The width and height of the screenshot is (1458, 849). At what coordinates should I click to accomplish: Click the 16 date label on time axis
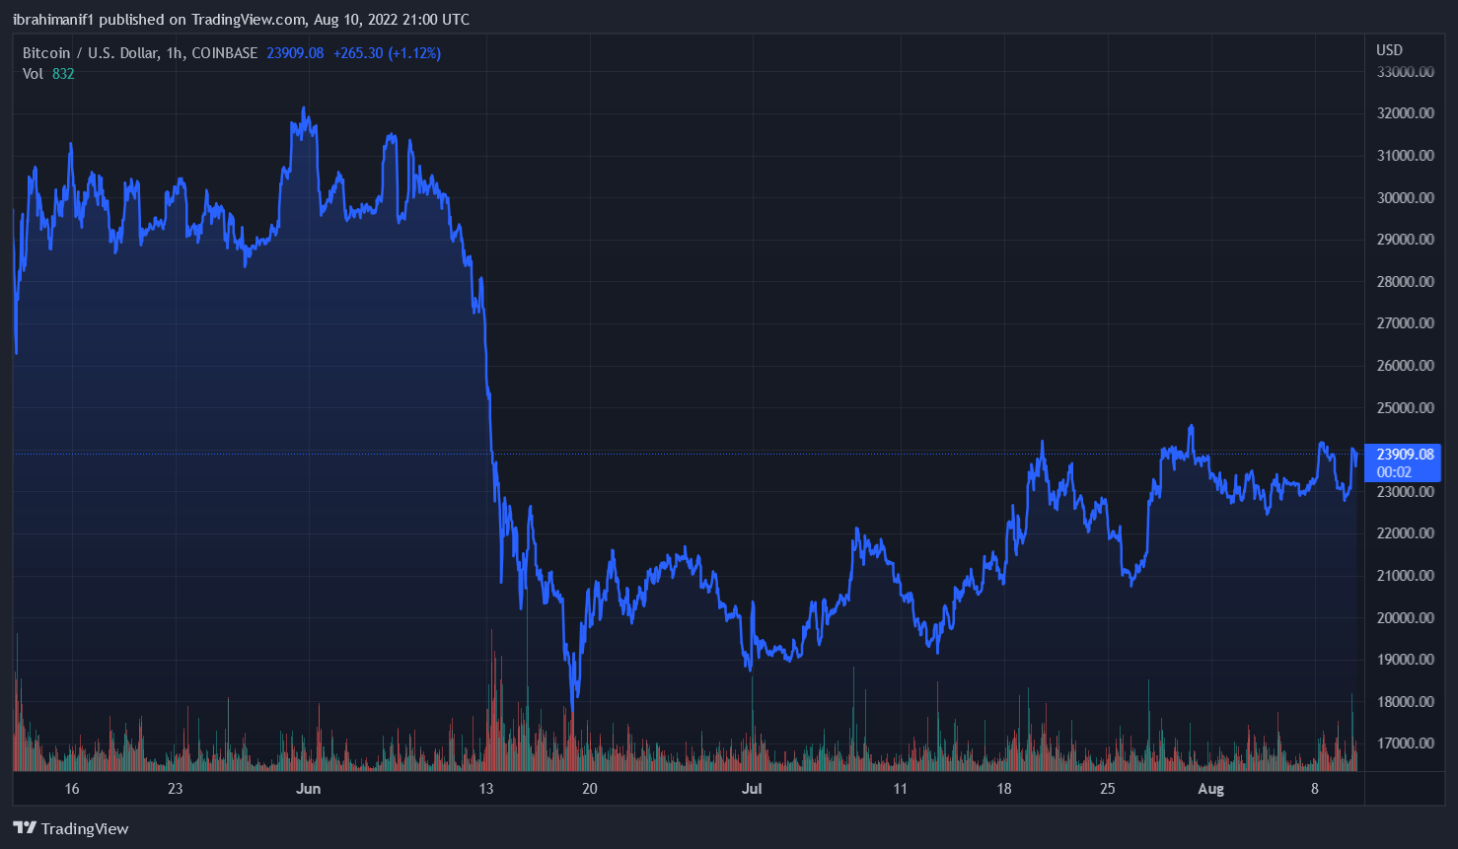click(x=71, y=789)
